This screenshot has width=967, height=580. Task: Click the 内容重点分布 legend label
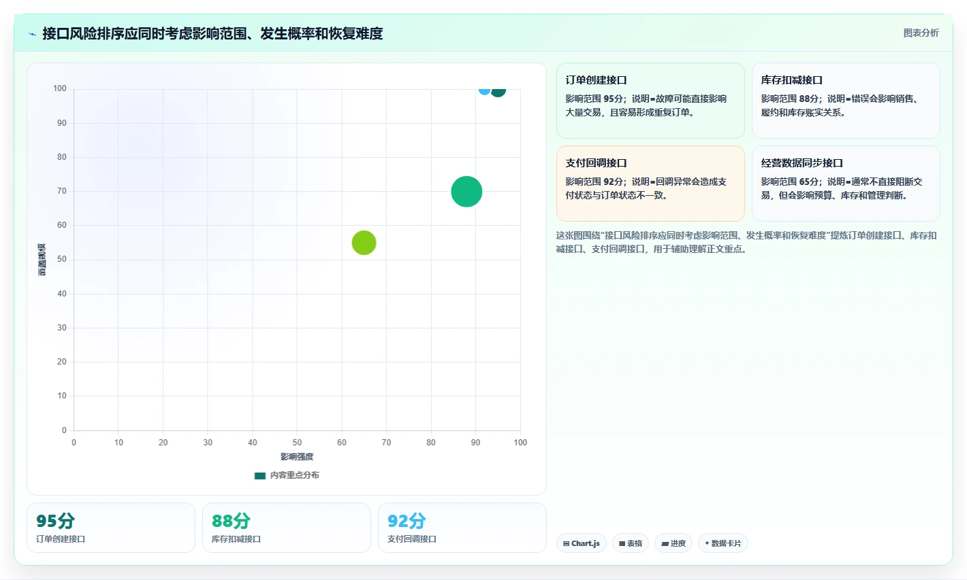click(294, 475)
